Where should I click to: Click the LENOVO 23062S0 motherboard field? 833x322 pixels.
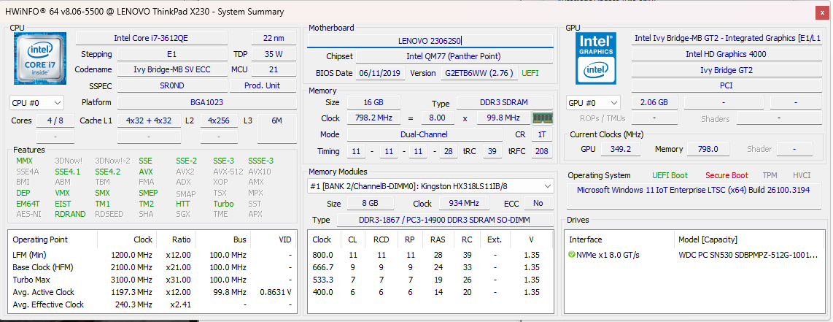430,40
